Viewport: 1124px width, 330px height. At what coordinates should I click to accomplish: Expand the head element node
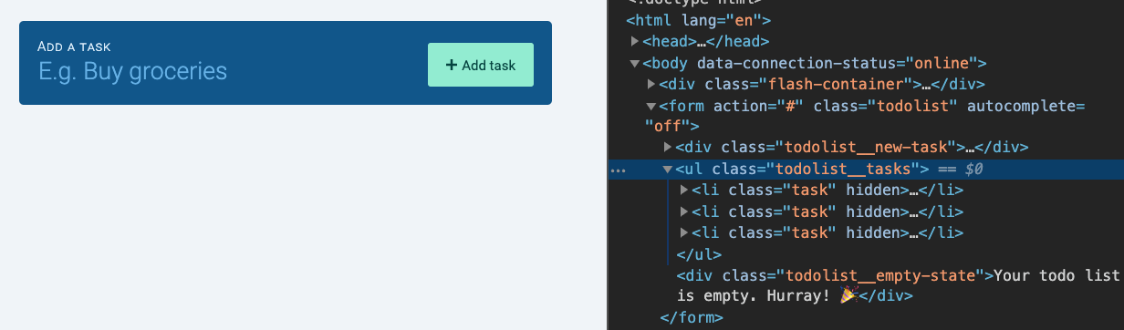tap(635, 41)
